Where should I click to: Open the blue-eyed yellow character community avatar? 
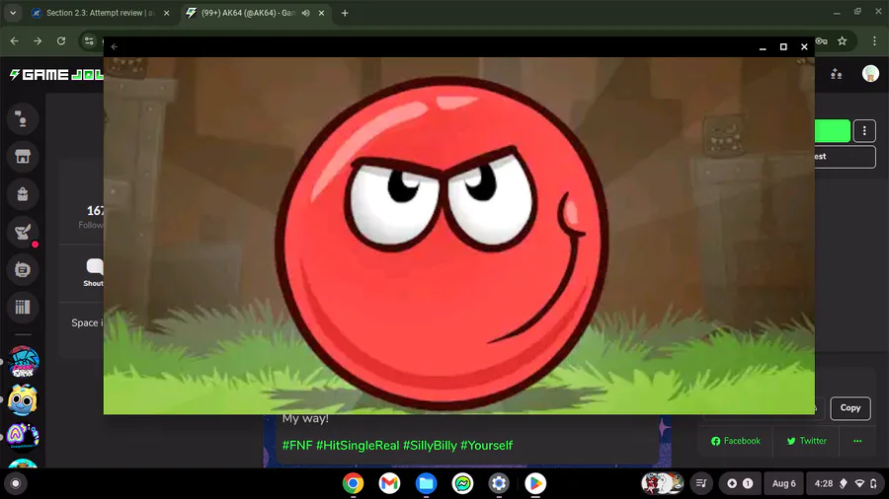pyautogui.click(x=23, y=399)
